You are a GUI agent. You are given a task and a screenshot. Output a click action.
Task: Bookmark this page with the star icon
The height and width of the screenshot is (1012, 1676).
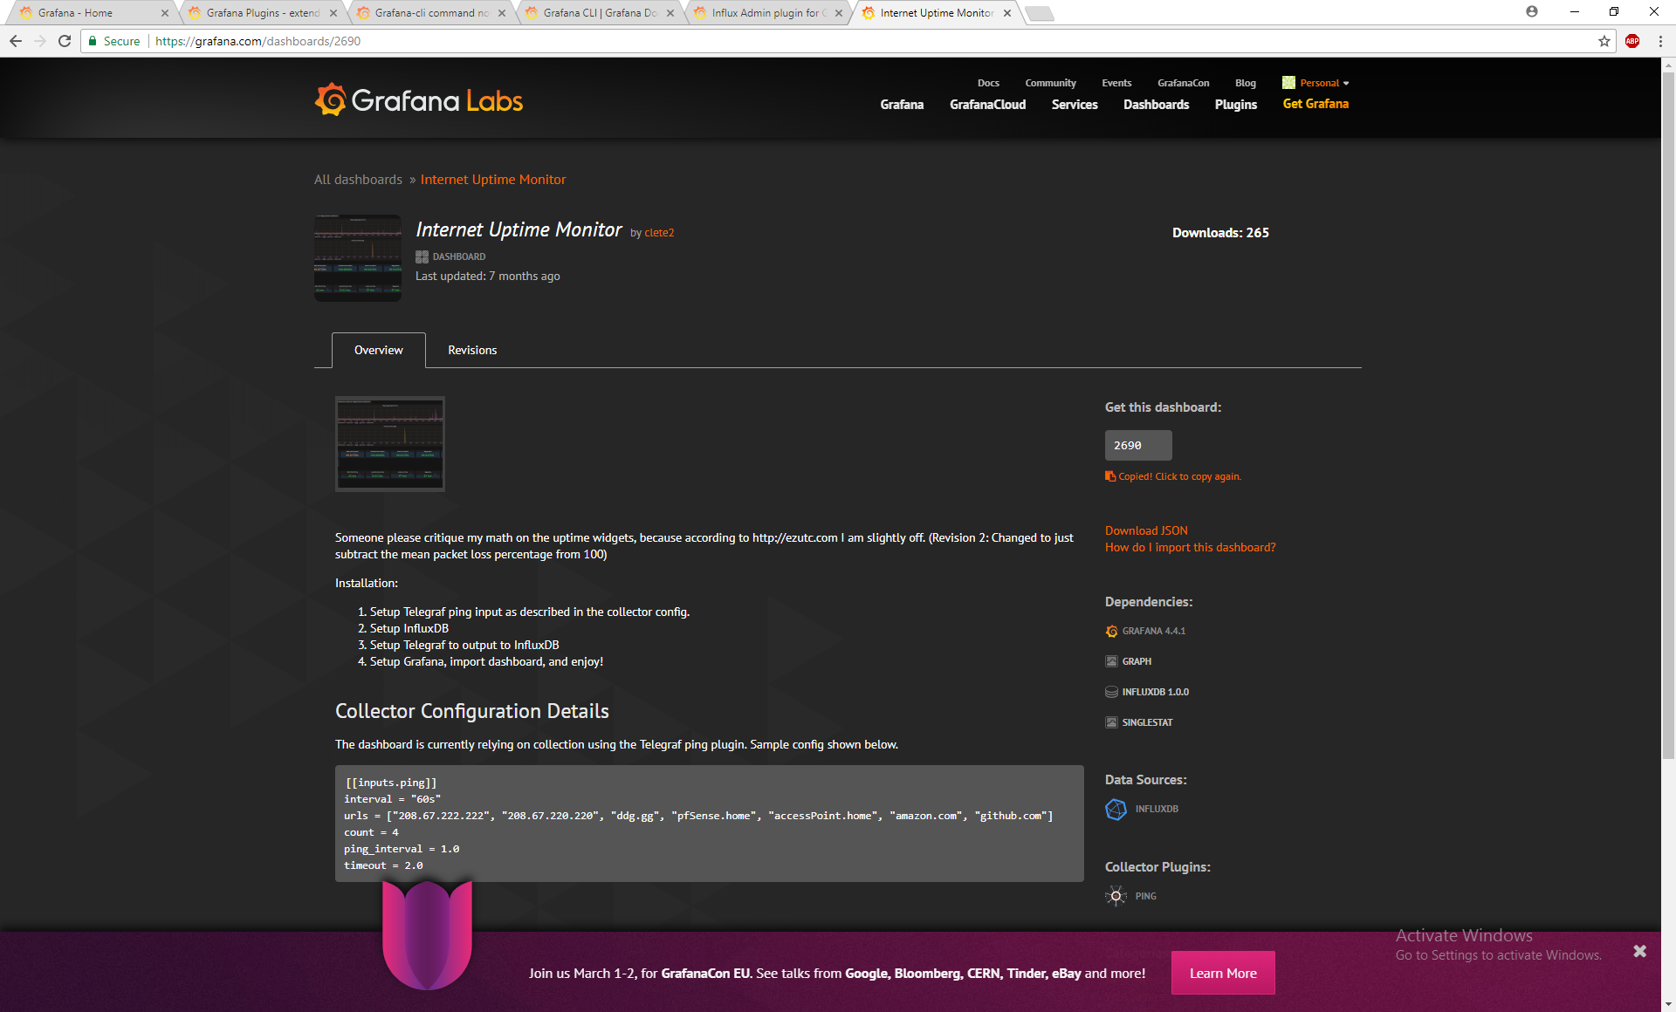1604,41
